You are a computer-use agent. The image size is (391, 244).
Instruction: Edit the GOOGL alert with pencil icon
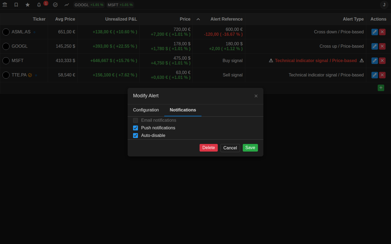pos(375,46)
